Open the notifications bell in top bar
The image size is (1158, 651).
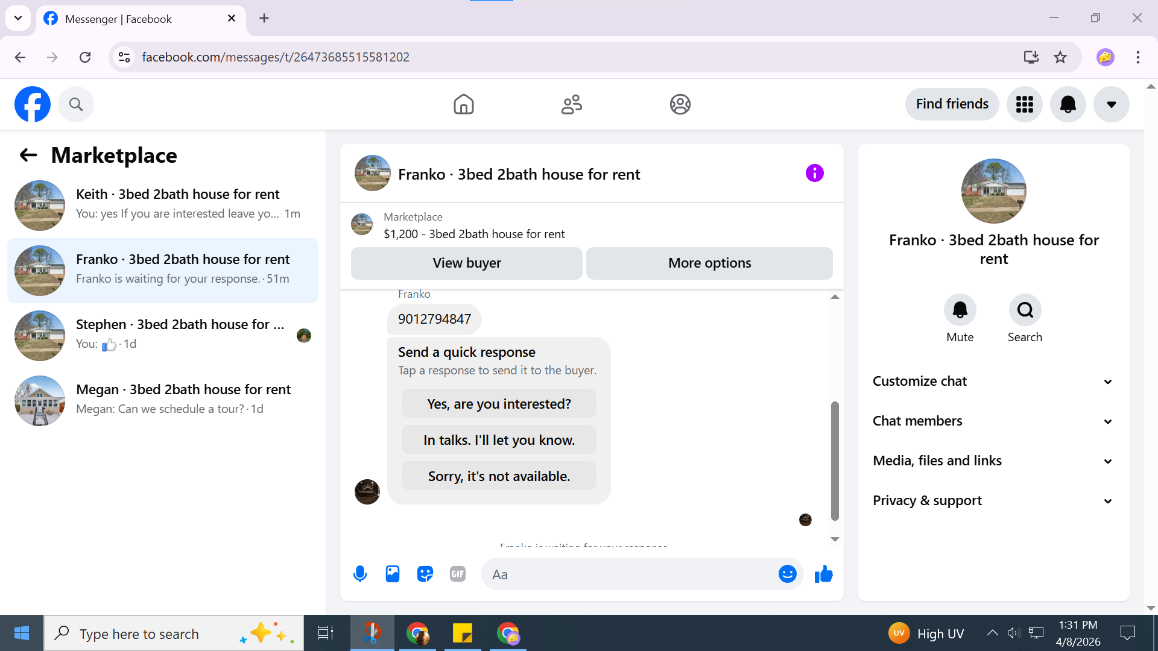[1068, 104]
